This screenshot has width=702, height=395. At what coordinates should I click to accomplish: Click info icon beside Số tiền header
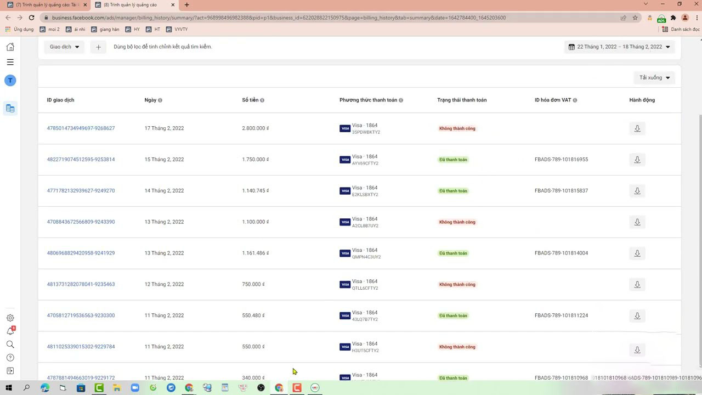pos(262,100)
